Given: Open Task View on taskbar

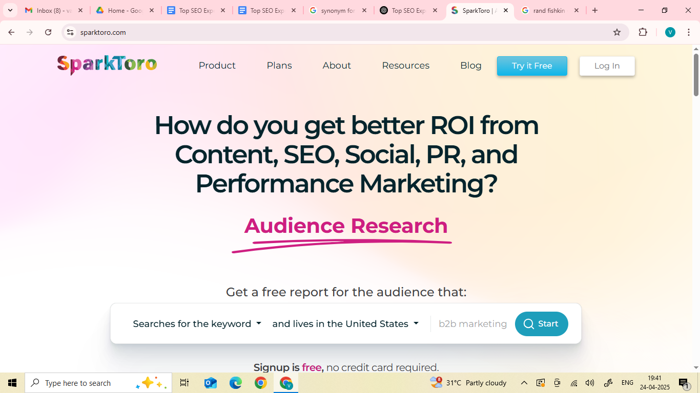Looking at the screenshot, I should pyautogui.click(x=184, y=383).
